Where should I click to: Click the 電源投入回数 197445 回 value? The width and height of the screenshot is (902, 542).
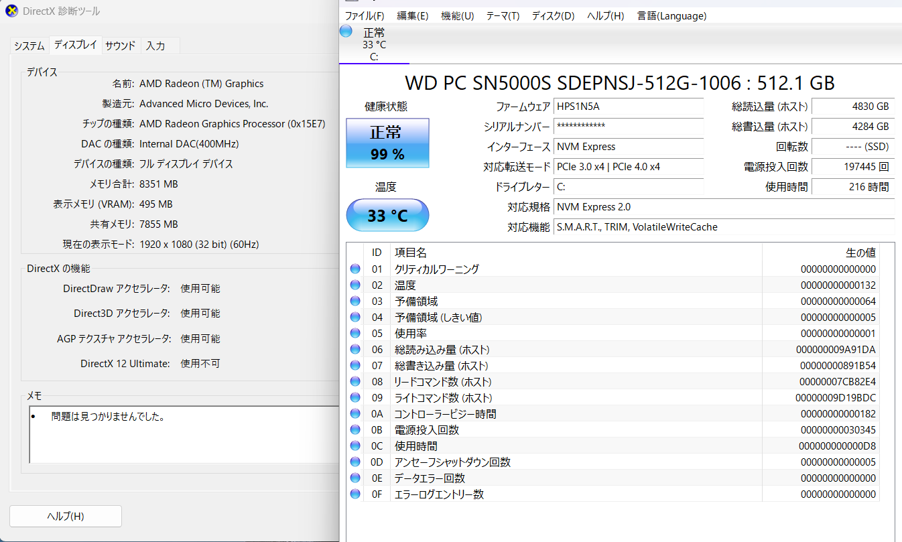pos(852,167)
